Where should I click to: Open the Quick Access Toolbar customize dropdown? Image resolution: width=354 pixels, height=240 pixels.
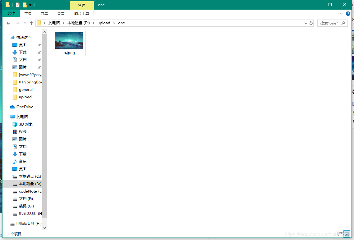point(30,5)
